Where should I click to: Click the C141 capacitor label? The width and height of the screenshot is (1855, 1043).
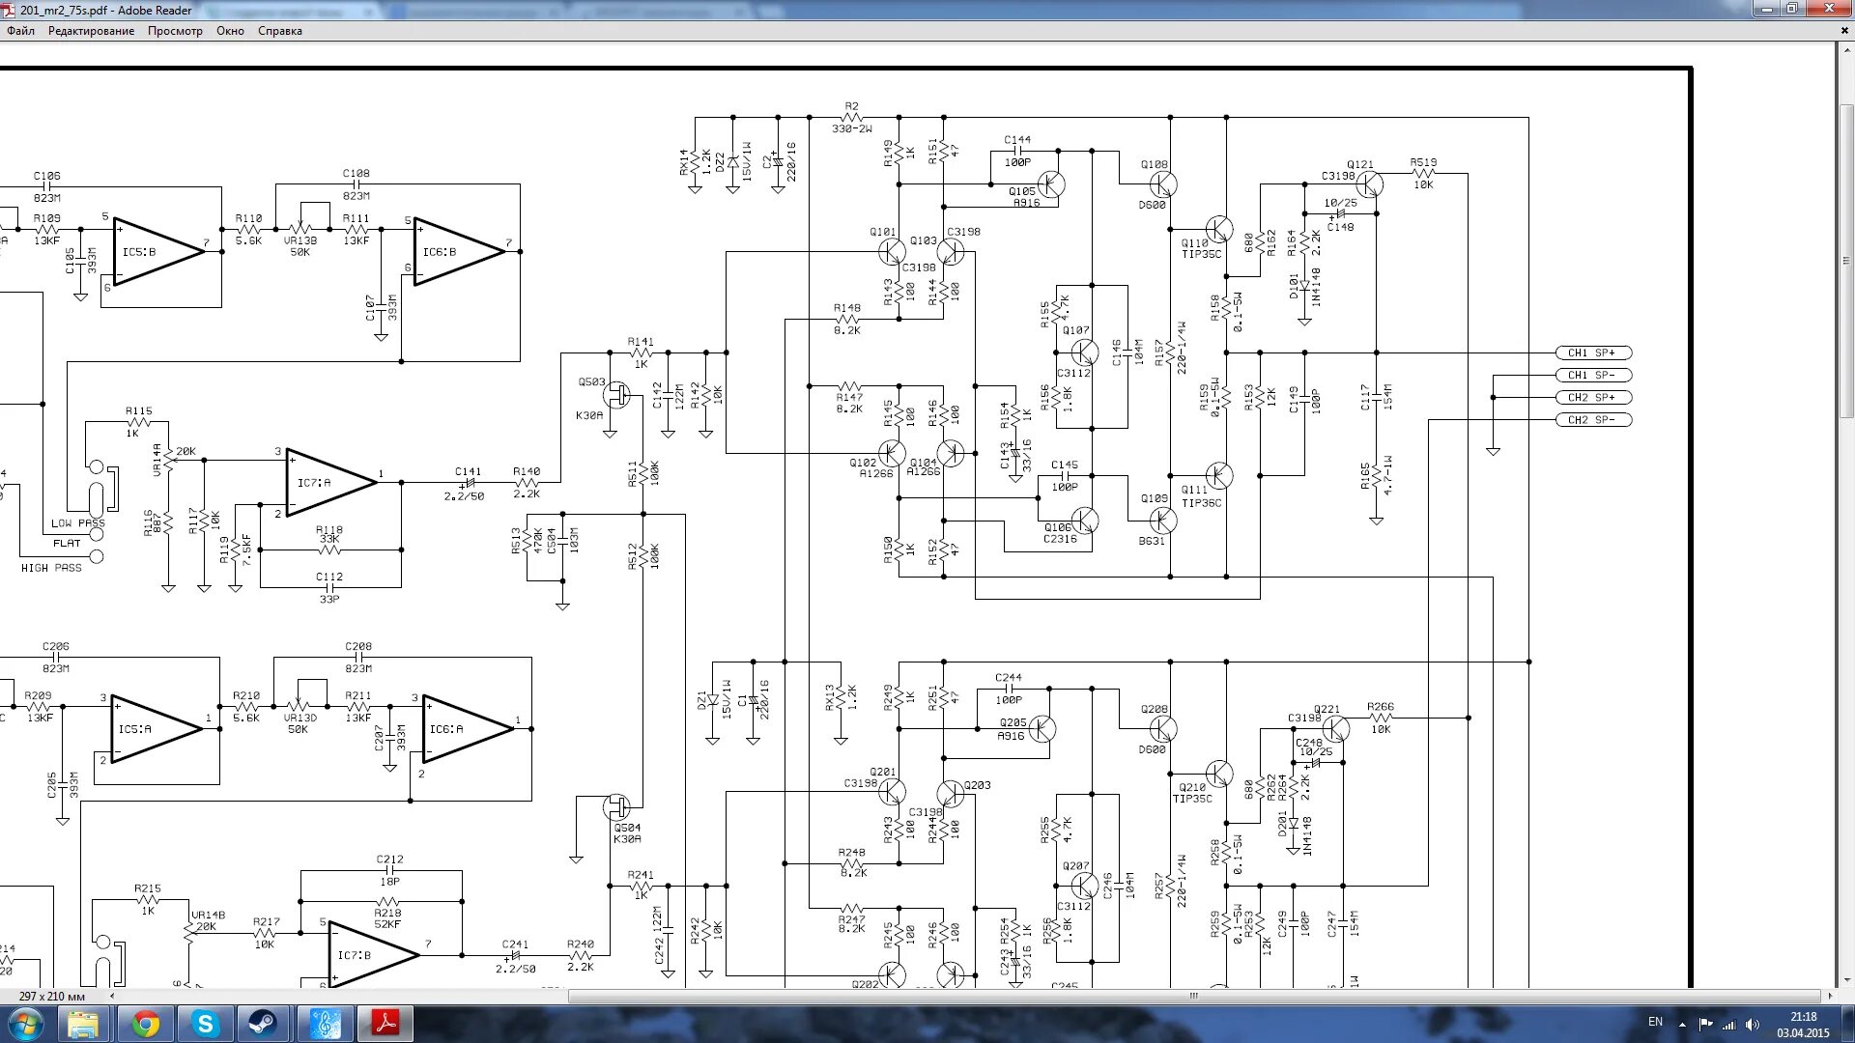tap(468, 472)
